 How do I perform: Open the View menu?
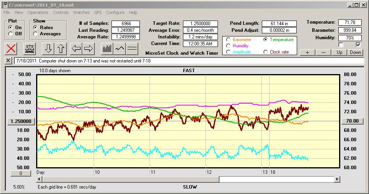point(19,12)
